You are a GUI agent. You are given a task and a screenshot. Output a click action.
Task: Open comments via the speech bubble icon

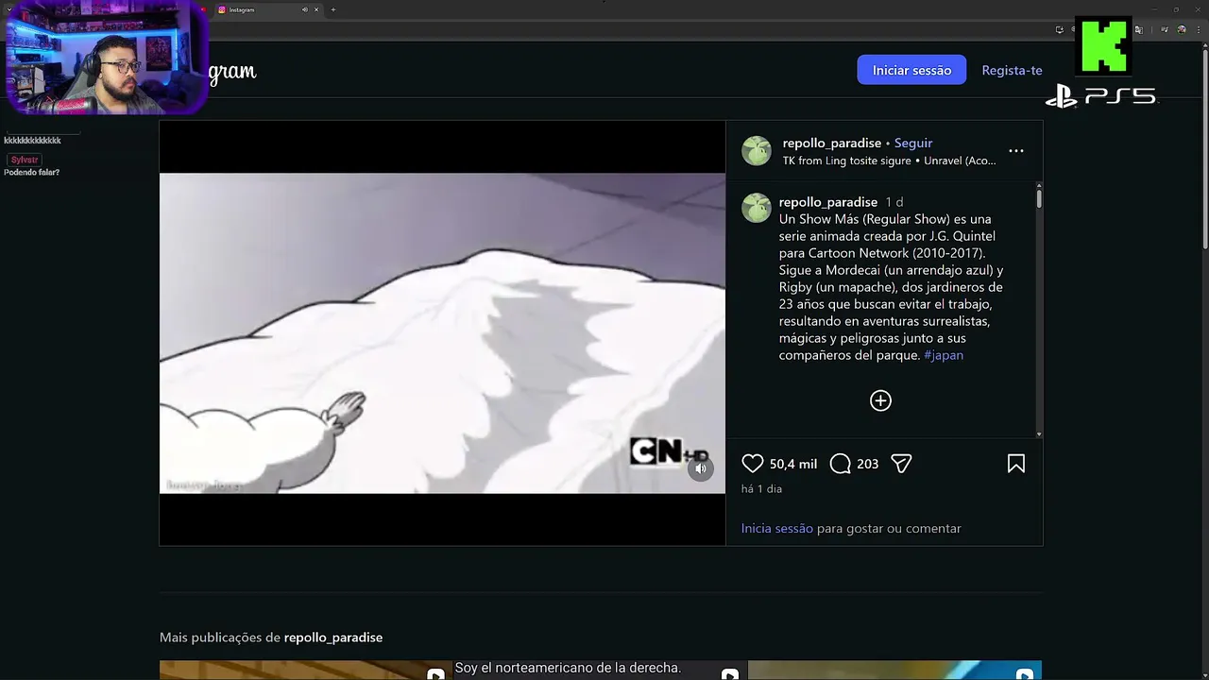tap(840, 464)
